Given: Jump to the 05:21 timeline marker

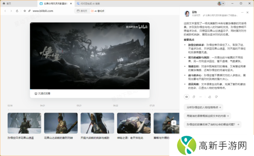Looking at the screenshot, I should point(79,105).
